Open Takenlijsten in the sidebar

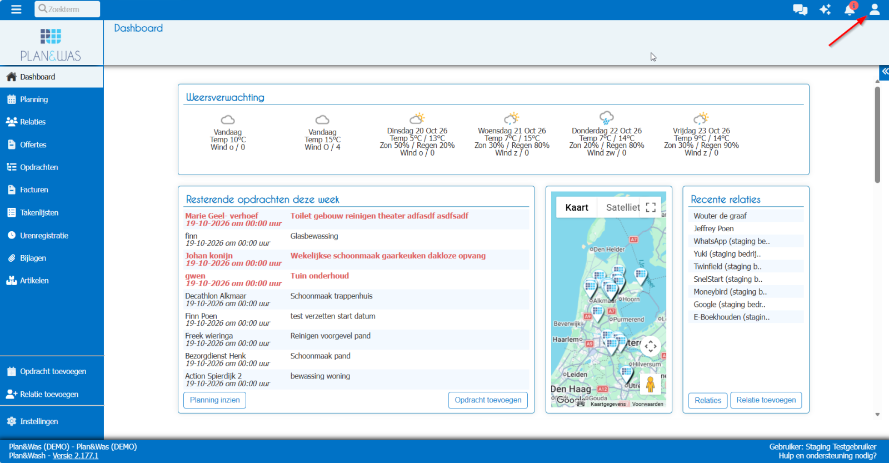(52, 212)
